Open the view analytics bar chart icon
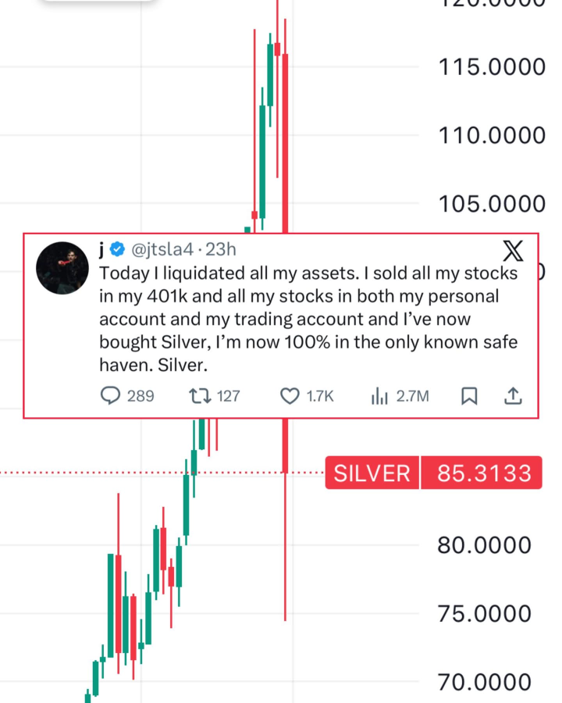The width and height of the screenshot is (562, 703). tap(380, 396)
